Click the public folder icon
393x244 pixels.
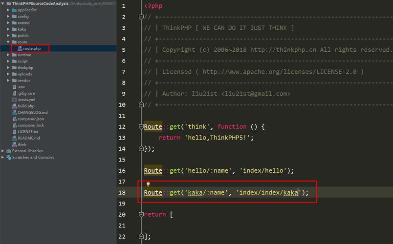(14, 36)
